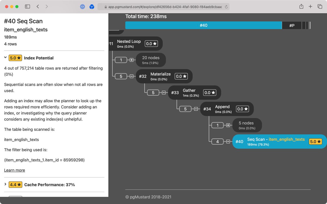The height and width of the screenshot is (204, 327).
Task: Click the filter text with item_id = 85959298
Action: [x=44, y=160]
